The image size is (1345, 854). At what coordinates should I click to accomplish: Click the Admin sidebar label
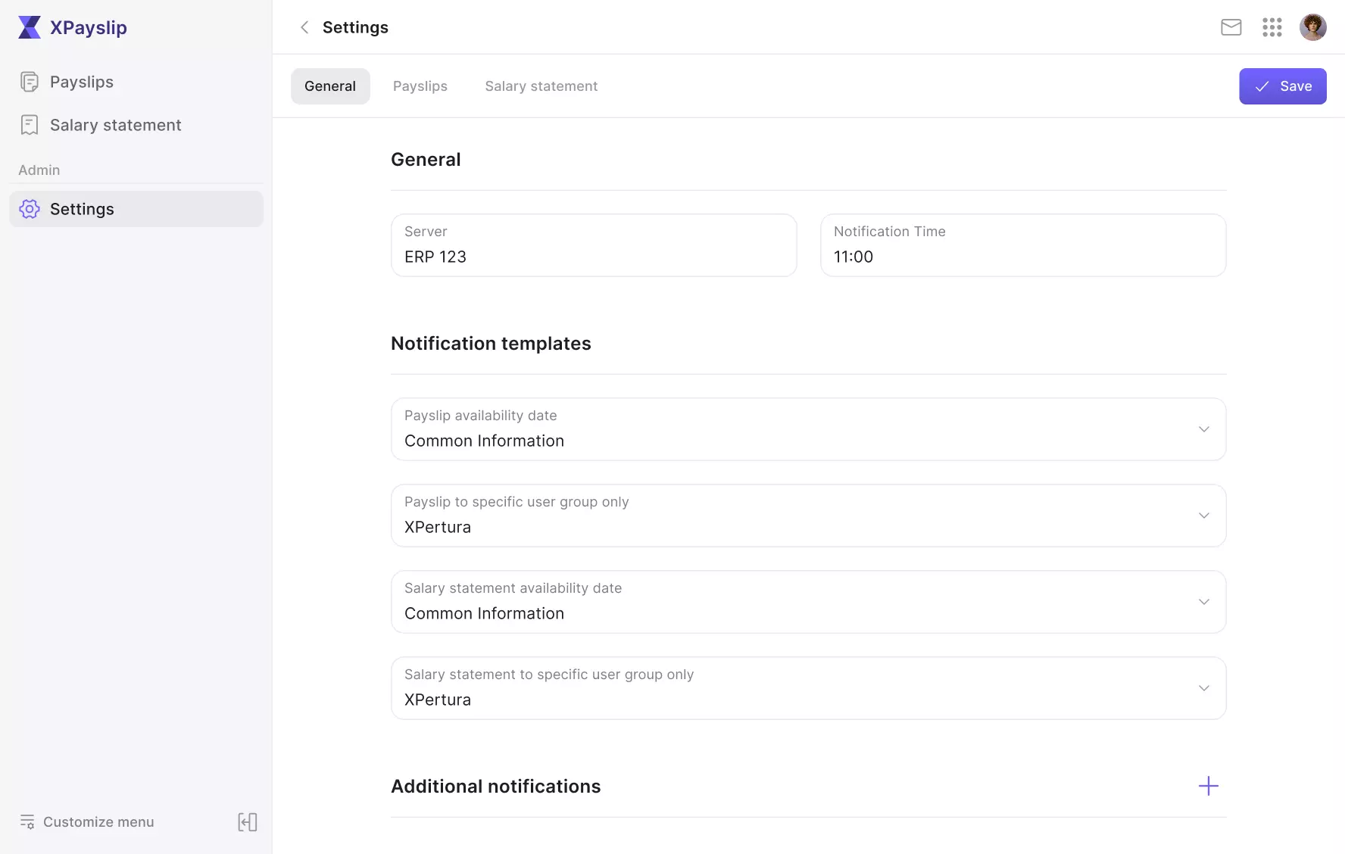click(x=39, y=170)
